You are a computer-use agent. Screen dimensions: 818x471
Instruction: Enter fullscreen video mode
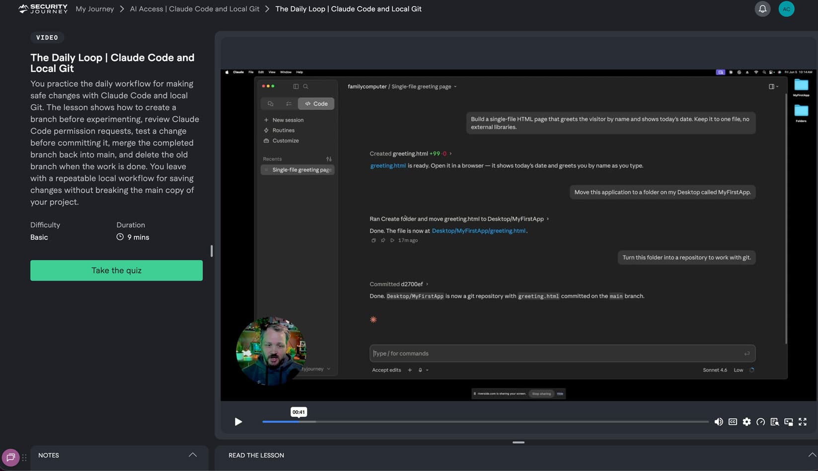point(803,422)
